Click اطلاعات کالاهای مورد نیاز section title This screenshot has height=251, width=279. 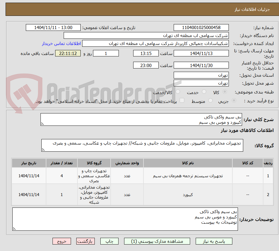point(247,130)
